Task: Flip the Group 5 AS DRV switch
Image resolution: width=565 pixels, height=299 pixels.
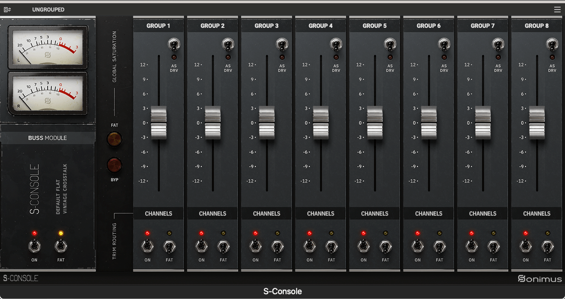Action: [x=390, y=45]
